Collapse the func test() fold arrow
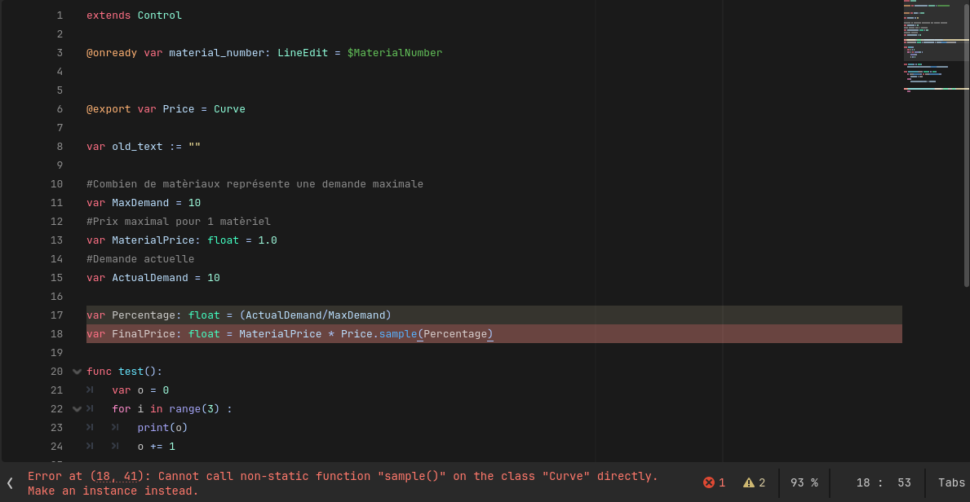970x502 pixels. click(x=78, y=372)
